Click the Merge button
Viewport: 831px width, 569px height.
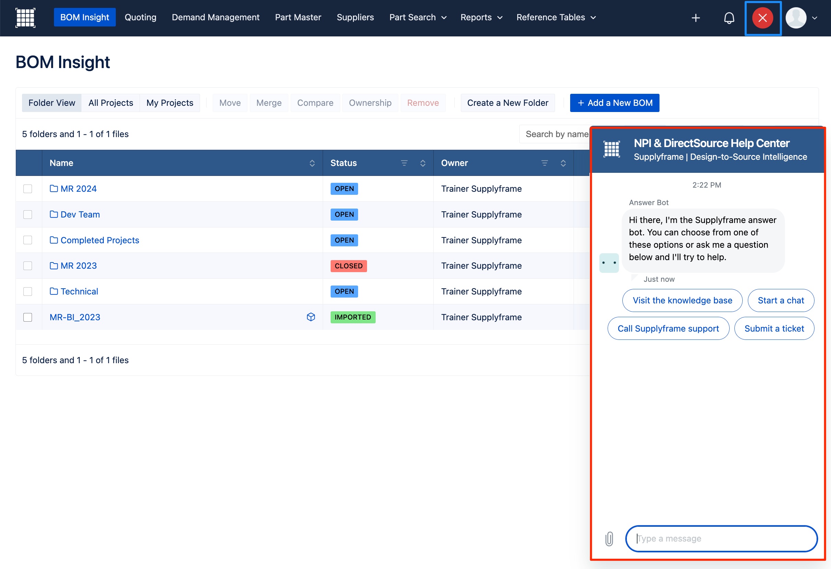click(269, 103)
